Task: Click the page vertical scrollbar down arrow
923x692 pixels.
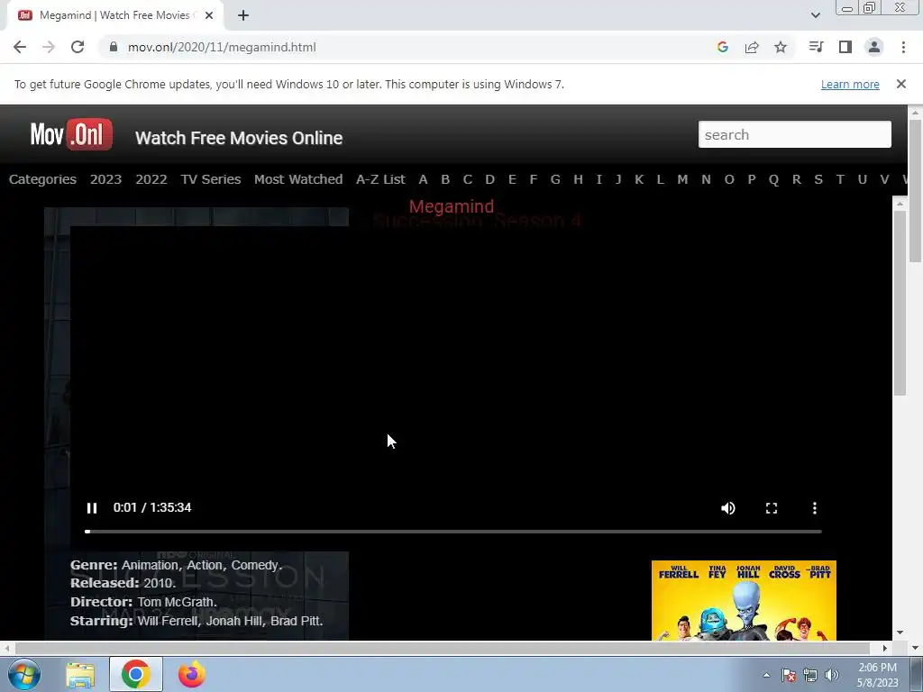Action: pos(916,648)
